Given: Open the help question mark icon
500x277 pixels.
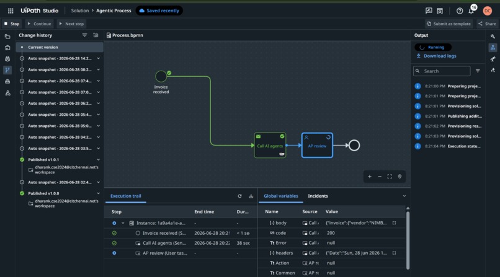Looking at the screenshot, I should point(460,11).
